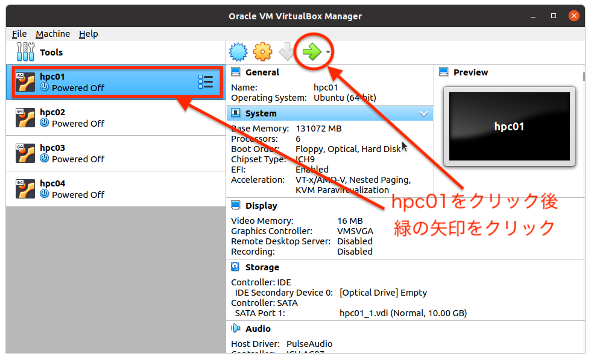Click Base Memory value 131072 MB
This screenshot has width=591, height=359.
(318, 129)
